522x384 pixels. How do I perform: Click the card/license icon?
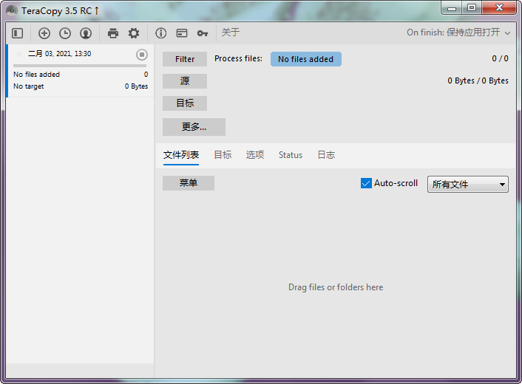182,33
